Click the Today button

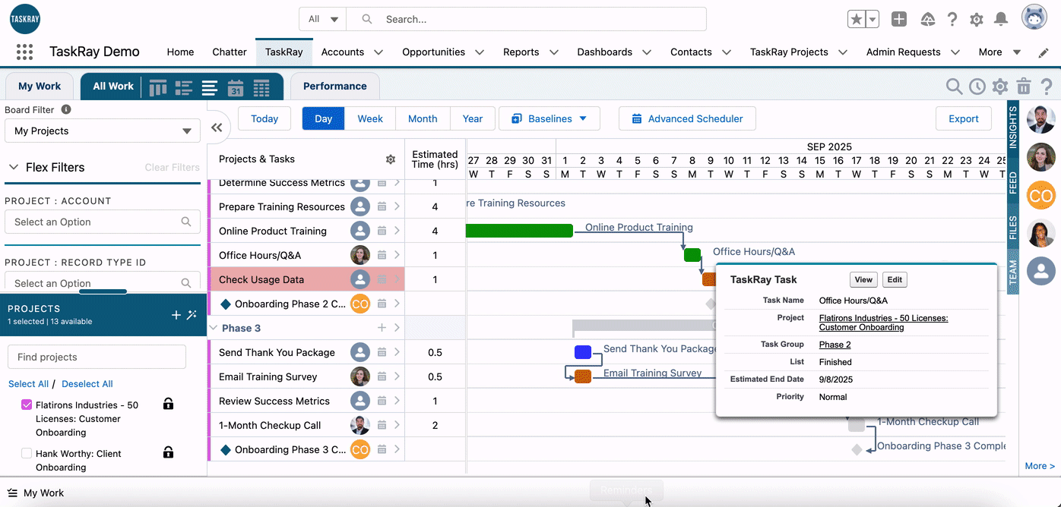tap(264, 118)
